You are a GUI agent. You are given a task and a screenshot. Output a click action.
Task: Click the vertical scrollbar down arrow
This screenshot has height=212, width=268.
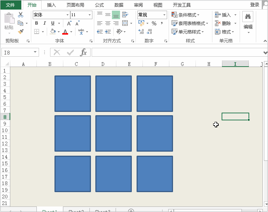pos(266,204)
